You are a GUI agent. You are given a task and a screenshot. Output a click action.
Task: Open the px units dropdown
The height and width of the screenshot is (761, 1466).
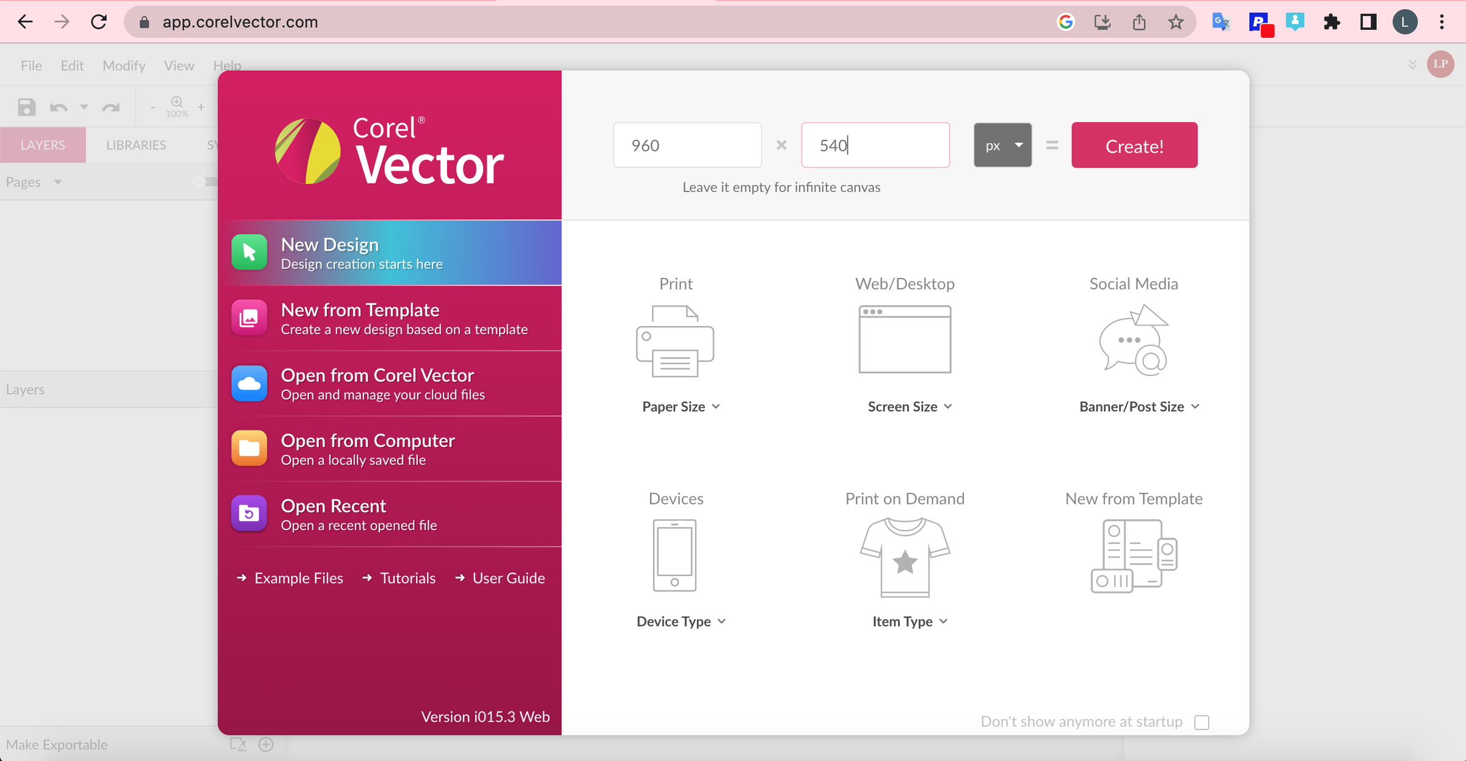pos(1002,145)
